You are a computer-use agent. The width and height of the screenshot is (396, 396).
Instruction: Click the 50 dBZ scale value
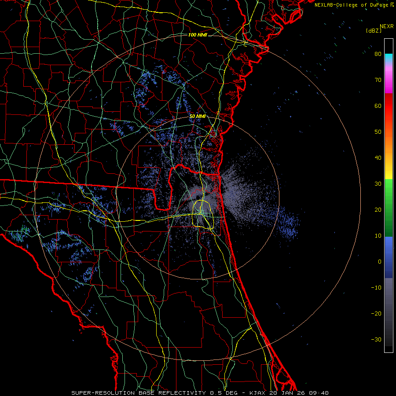pyautogui.click(x=378, y=132)
